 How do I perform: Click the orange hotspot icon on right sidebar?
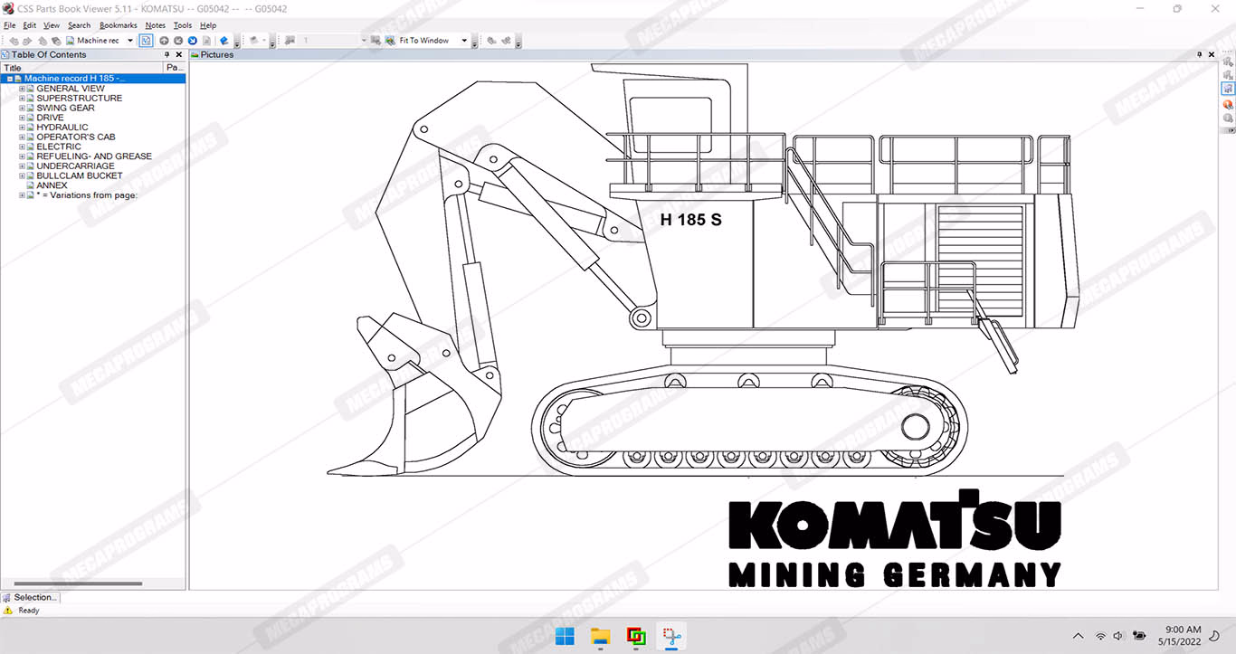pos(1228,104)
